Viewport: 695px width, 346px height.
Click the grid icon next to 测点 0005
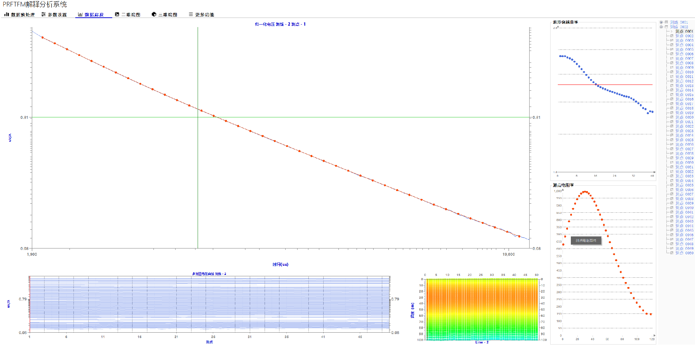pos(672,49)
